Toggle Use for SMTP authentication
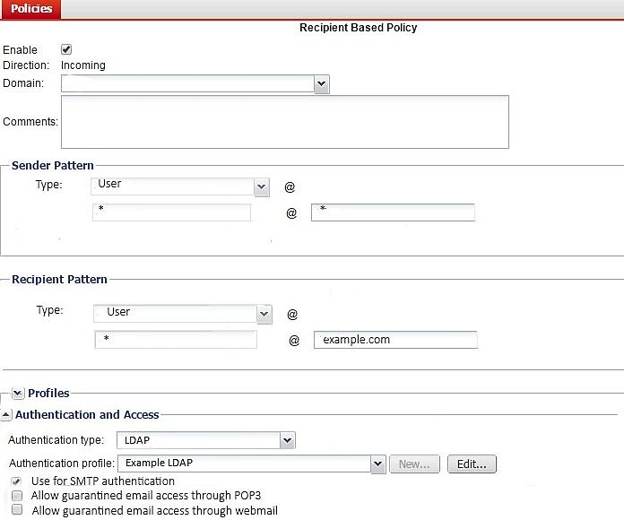The height and width of the screenshot is (520, 624). coord(17,481)
